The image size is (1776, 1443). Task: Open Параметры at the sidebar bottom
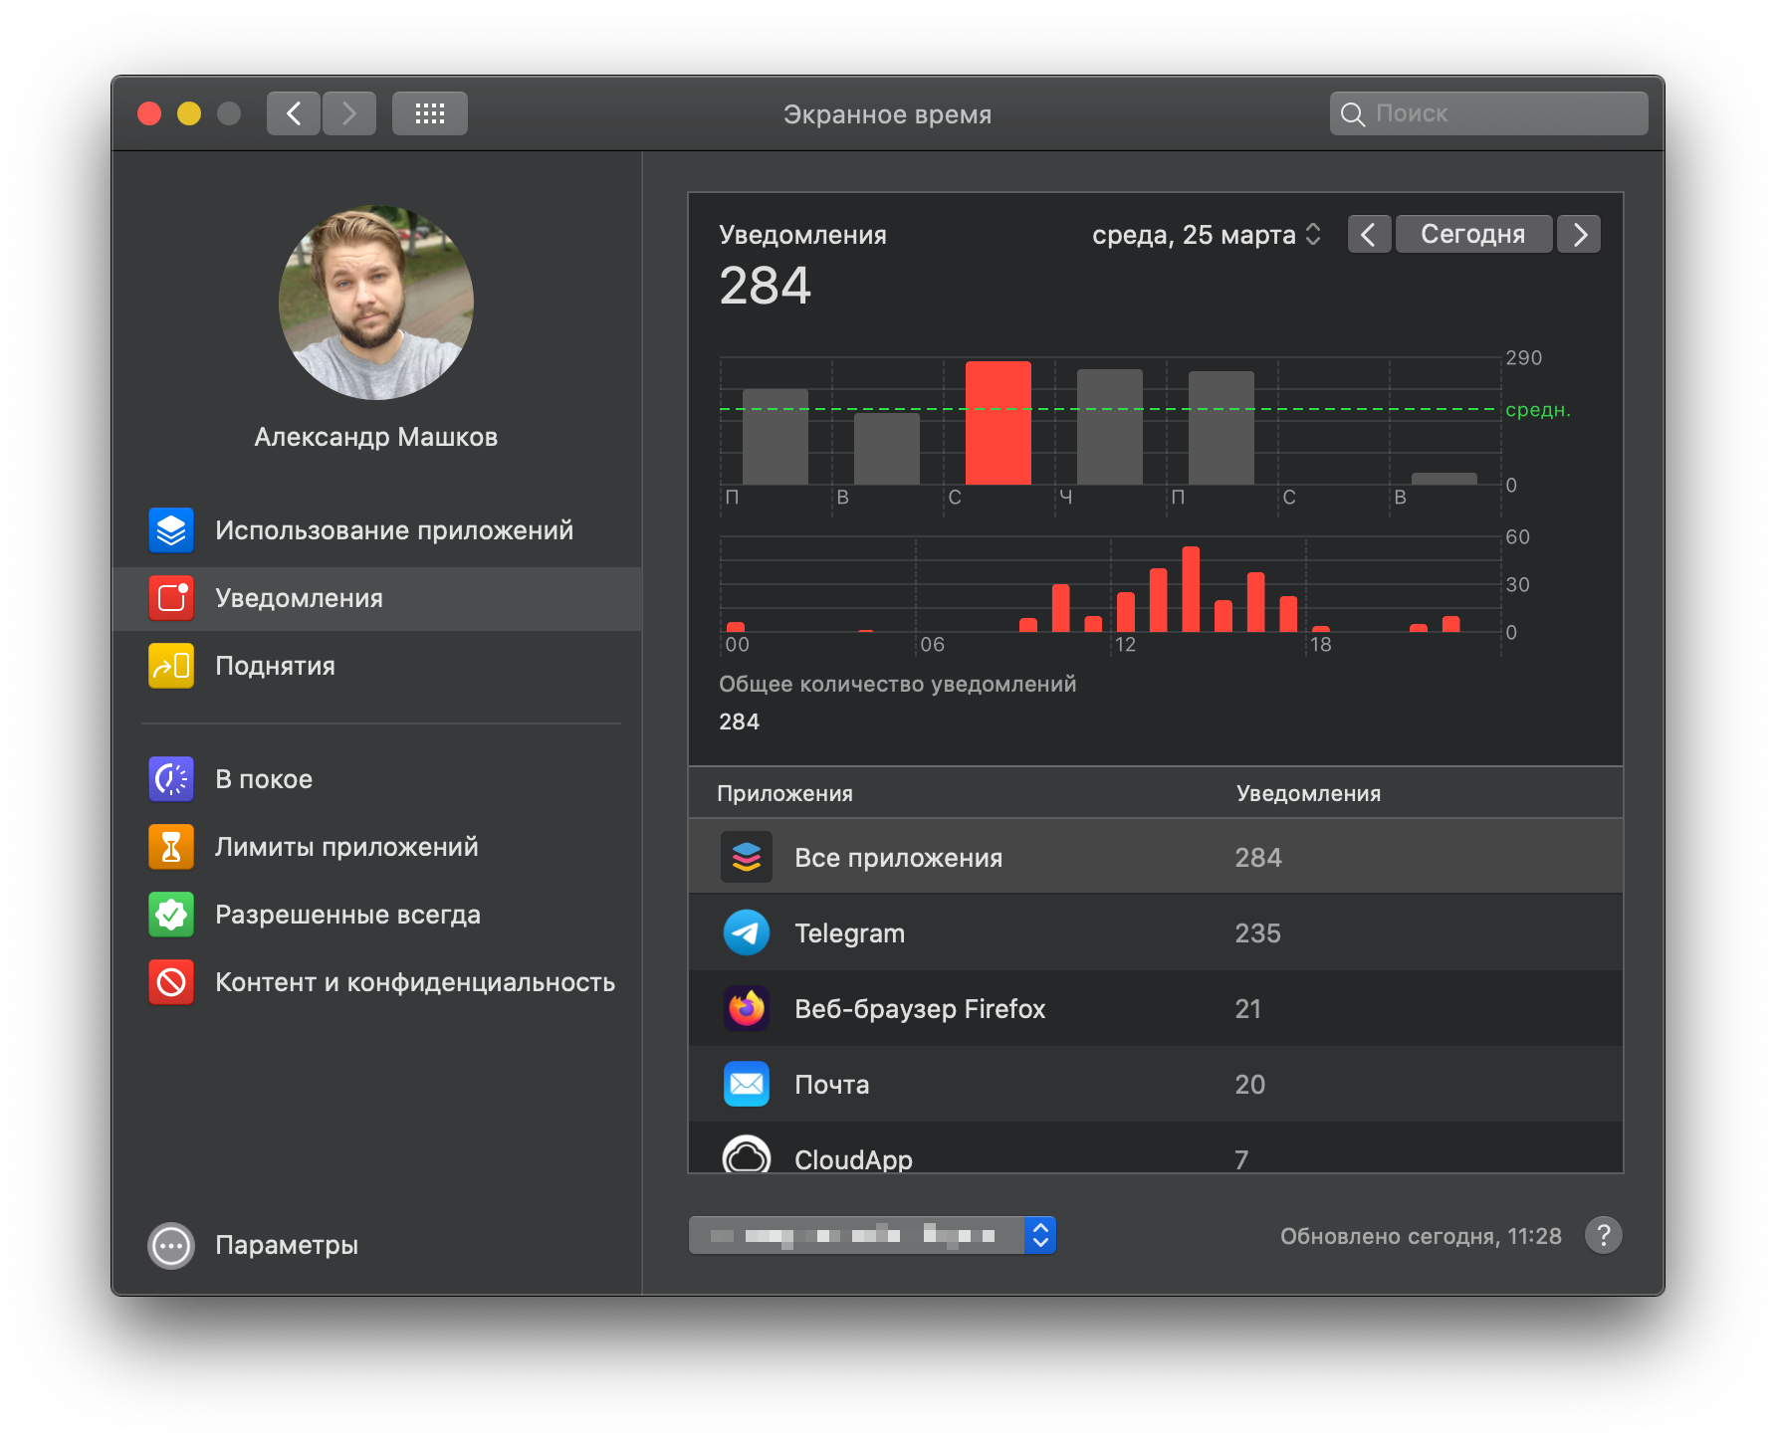(285, 1245)
